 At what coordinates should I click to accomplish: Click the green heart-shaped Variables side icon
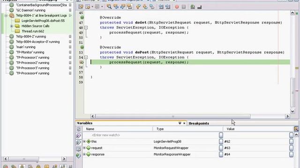point(78,156)
